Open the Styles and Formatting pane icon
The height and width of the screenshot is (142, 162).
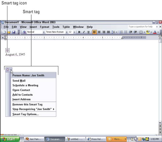[24, 32]
